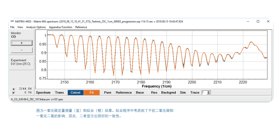
Task: Toggle the Spectrum trace button
Action: 43,92
